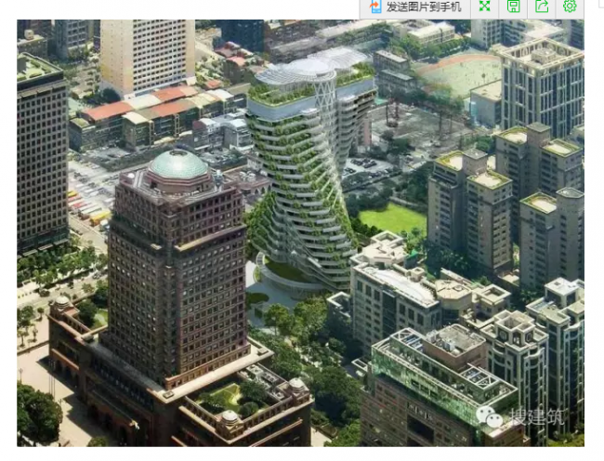Click the save image floppy-disk icon

click(513, 7)
